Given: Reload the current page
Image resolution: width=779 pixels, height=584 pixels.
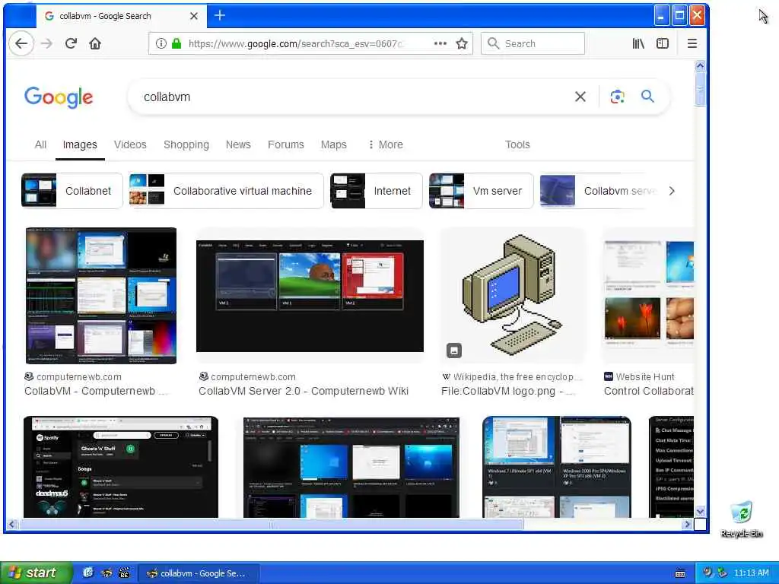Looking at the screenshot, I should coord(71,43).
